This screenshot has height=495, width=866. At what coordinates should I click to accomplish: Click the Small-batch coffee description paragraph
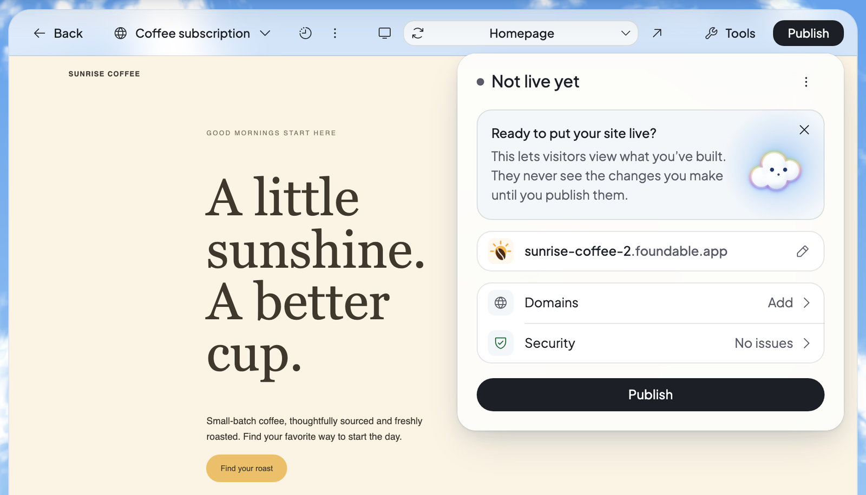[314, 428]
